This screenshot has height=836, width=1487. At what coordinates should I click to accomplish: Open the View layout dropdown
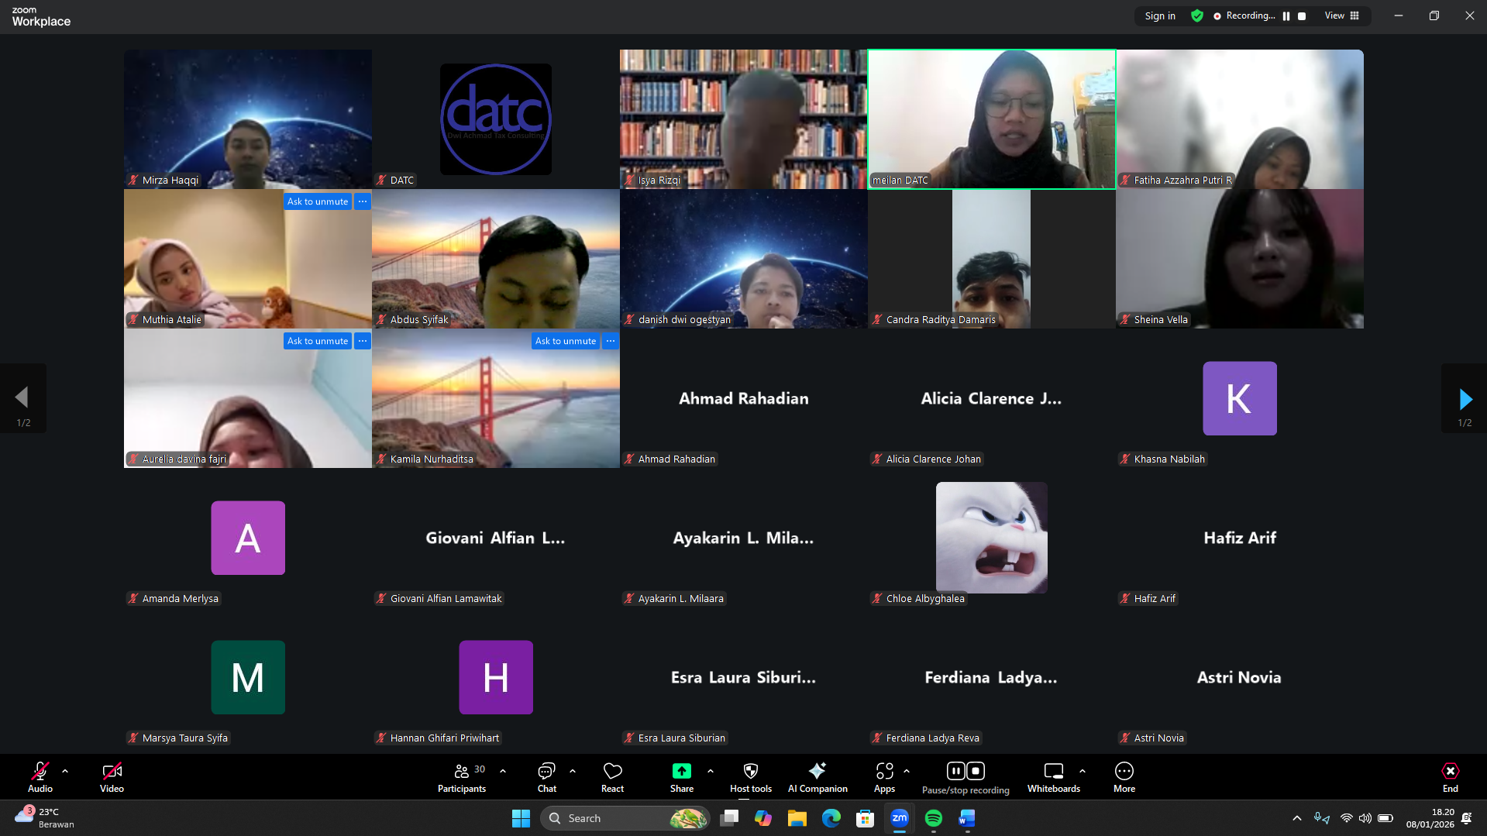point(1341,15)
